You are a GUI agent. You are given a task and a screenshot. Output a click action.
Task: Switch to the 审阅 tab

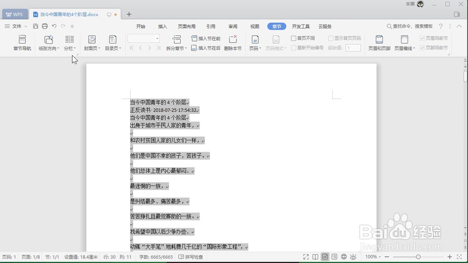tap(233, 27)
